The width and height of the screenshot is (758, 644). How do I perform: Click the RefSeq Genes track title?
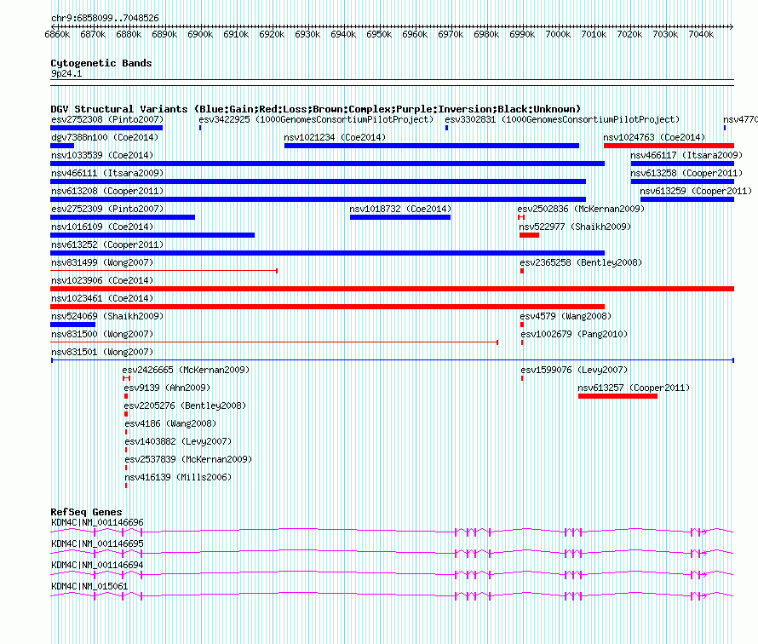[x=86, y=512]
